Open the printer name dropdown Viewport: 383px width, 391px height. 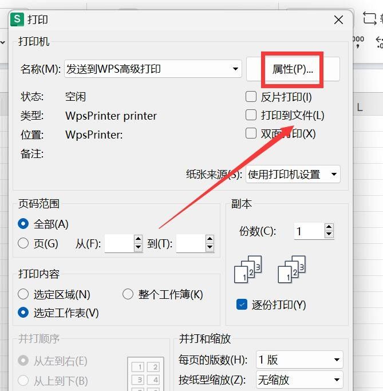pos(153,69)
